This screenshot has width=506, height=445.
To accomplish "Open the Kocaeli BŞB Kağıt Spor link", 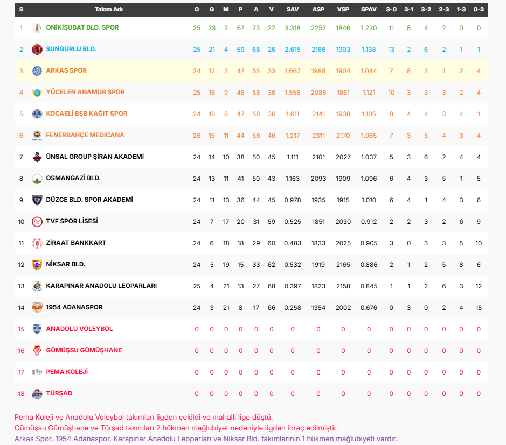I will tap(87, 114).
